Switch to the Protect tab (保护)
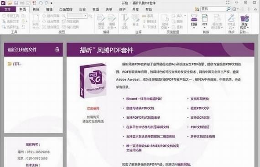This screenshot has height=167, width=260. click(122, 10)
